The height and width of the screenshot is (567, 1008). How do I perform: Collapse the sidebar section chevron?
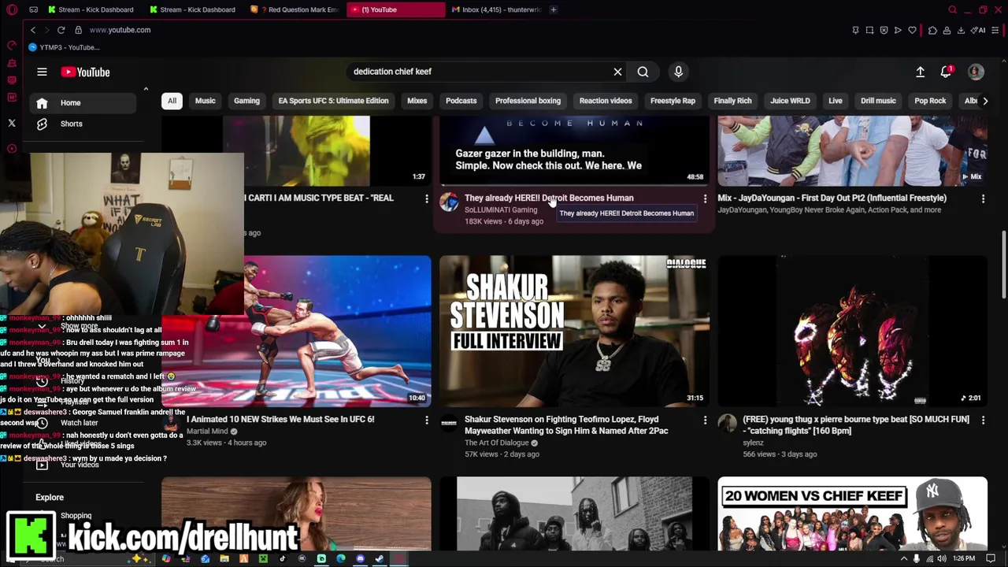click(x=146, y=89)
